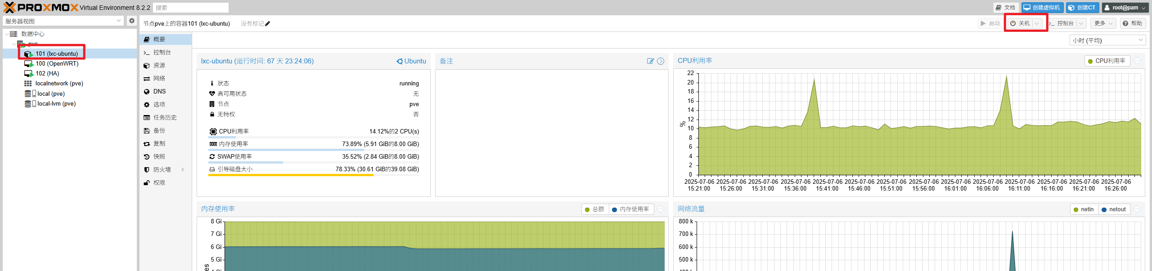This screenshot has height=271, width=1152.
Task: Expand the 关机 shutdown dropdown arrow
Action: (1037, 23)
